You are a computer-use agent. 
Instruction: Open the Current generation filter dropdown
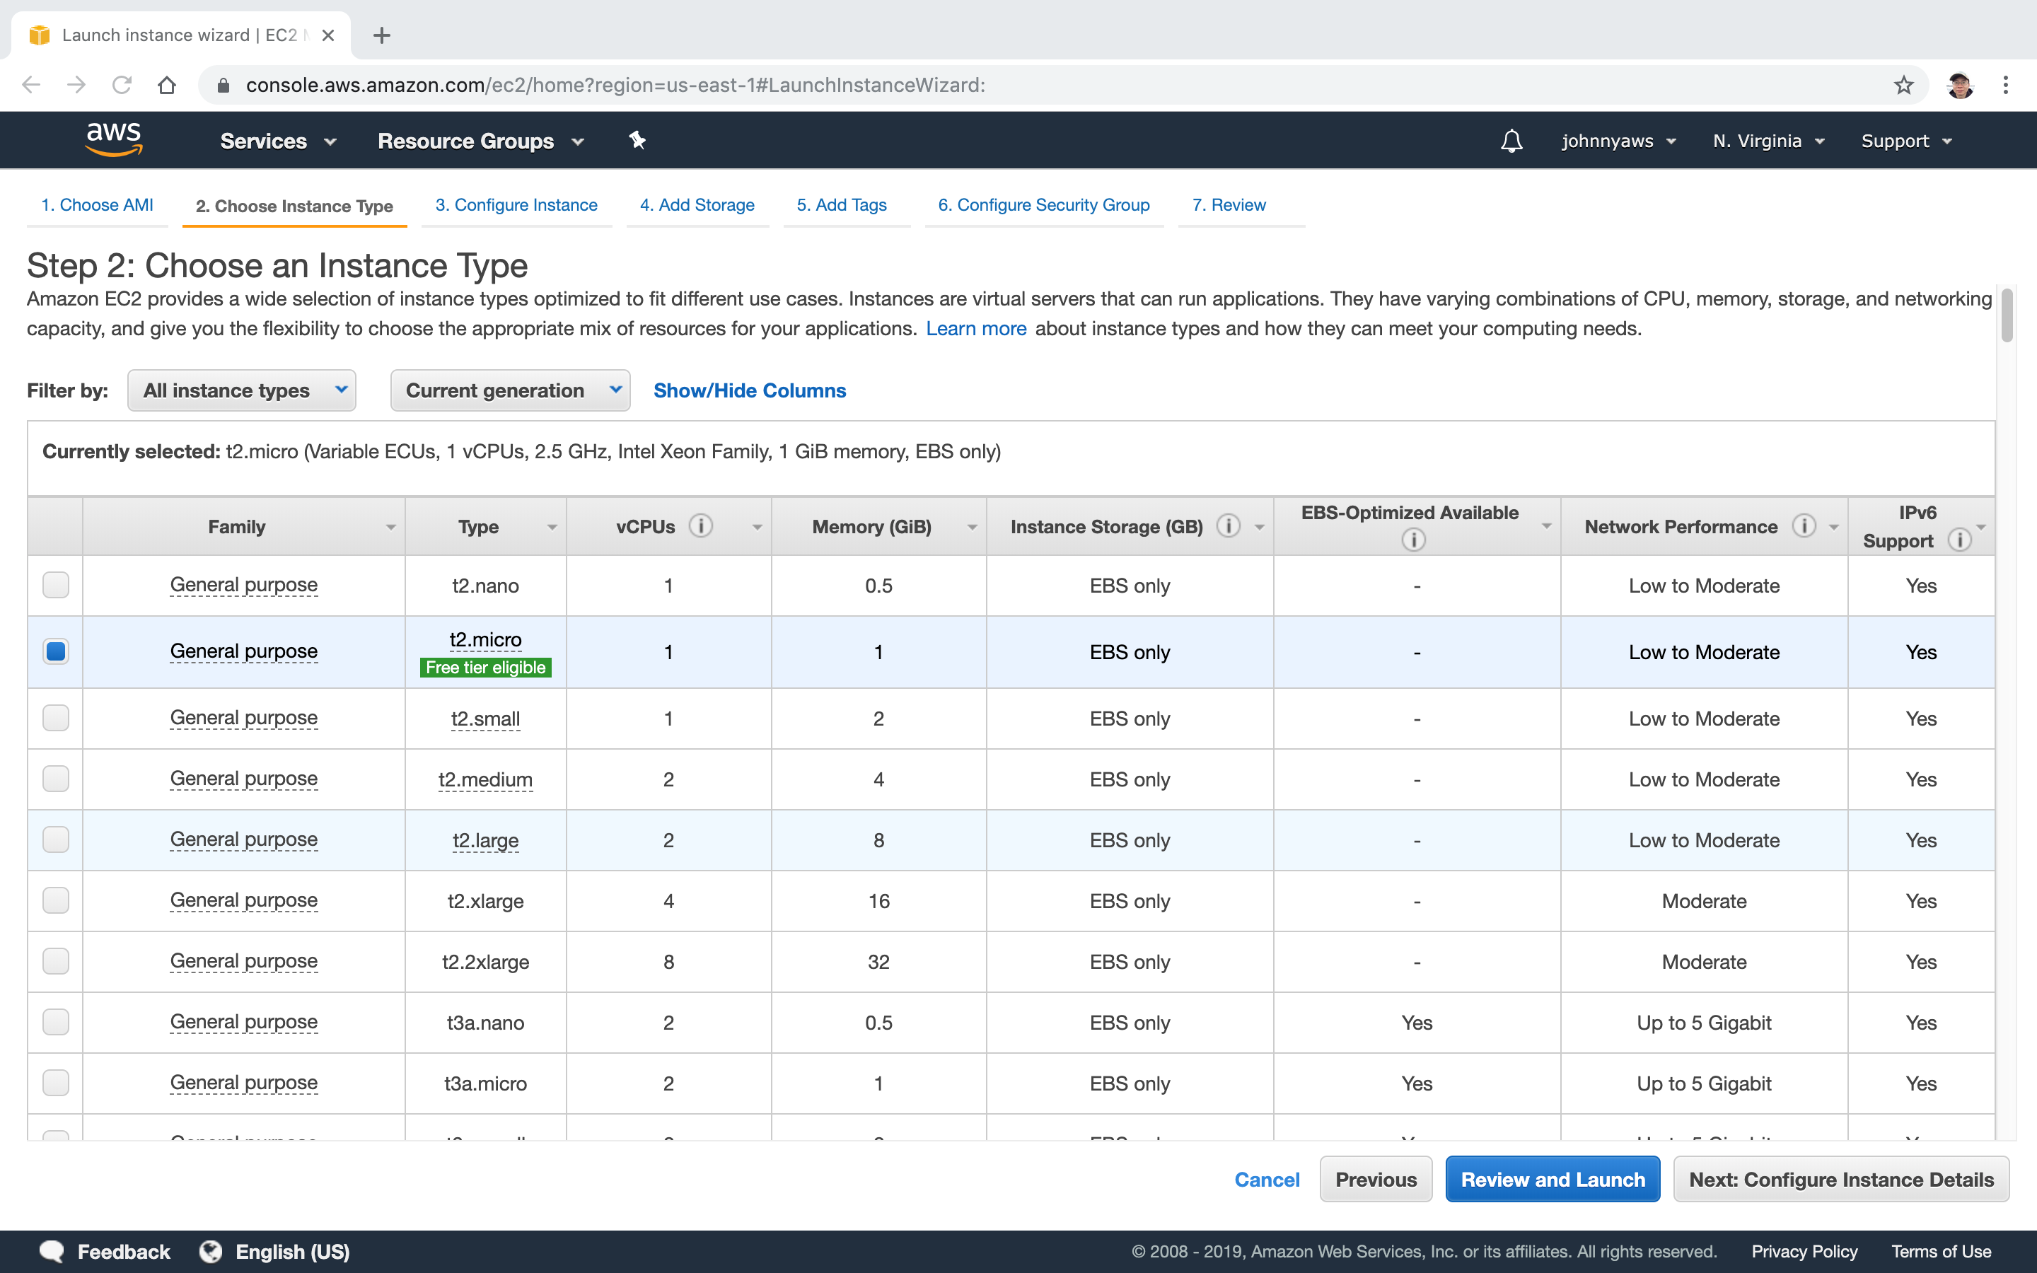(510, 390)
